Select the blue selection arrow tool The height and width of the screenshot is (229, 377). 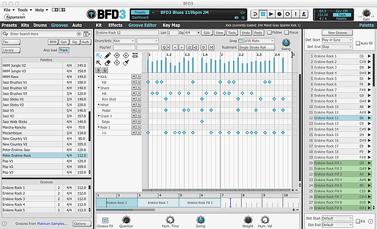[99, 56]
